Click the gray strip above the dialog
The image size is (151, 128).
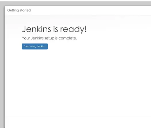[75, 4]
